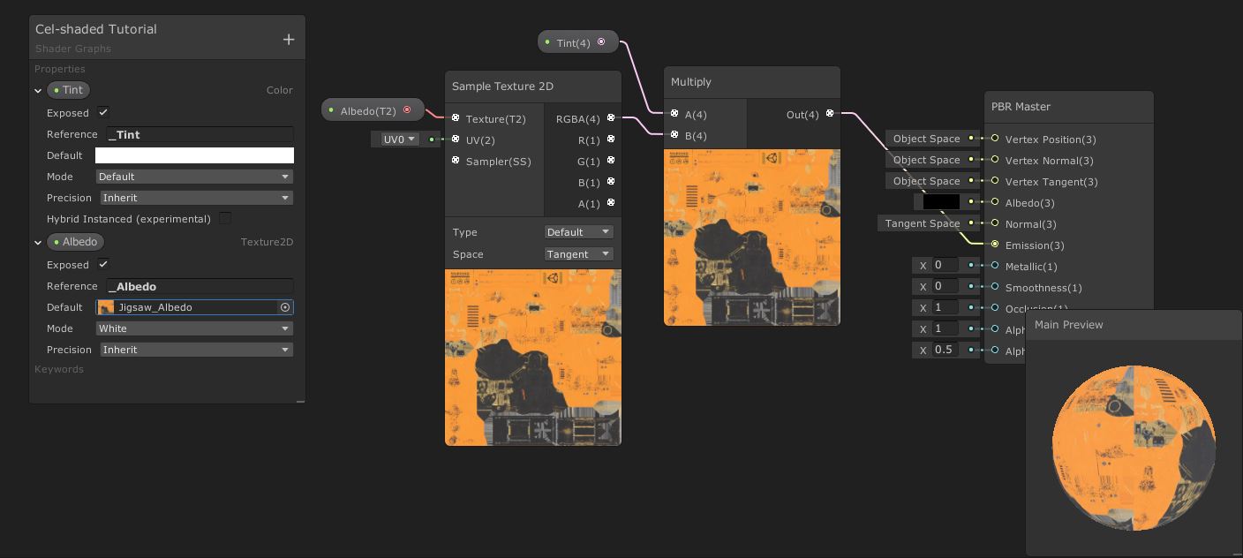The image size is (1243, 558).
Task: Click the Texture(T2) input port
Action: pos(456,118)
